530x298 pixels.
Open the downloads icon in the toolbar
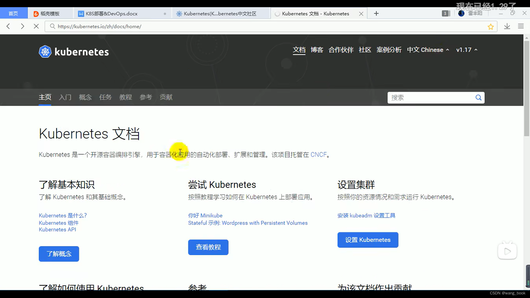507,26
